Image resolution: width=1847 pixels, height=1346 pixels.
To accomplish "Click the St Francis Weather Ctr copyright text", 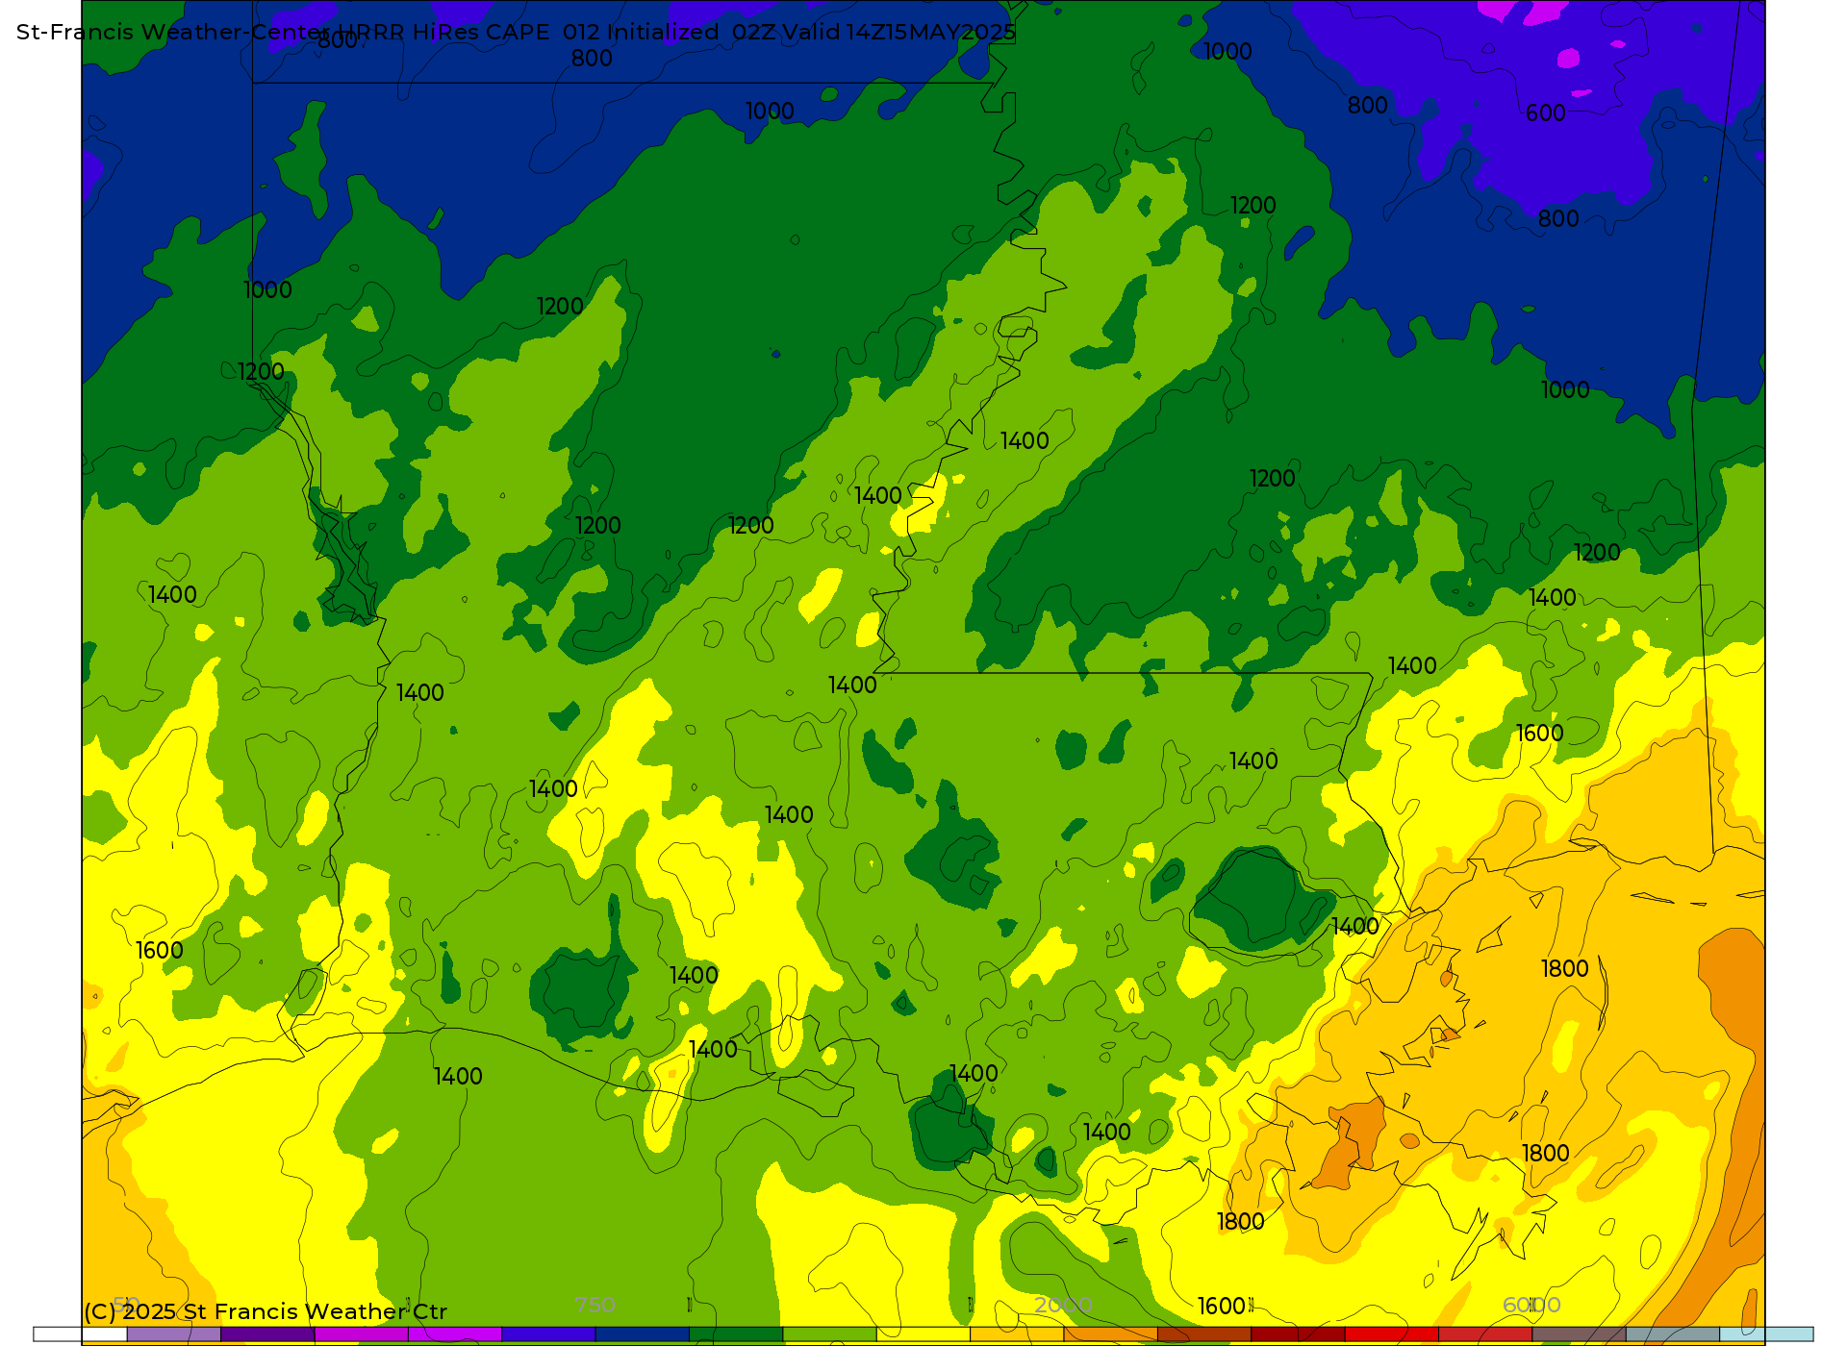I will [266, 1311].
